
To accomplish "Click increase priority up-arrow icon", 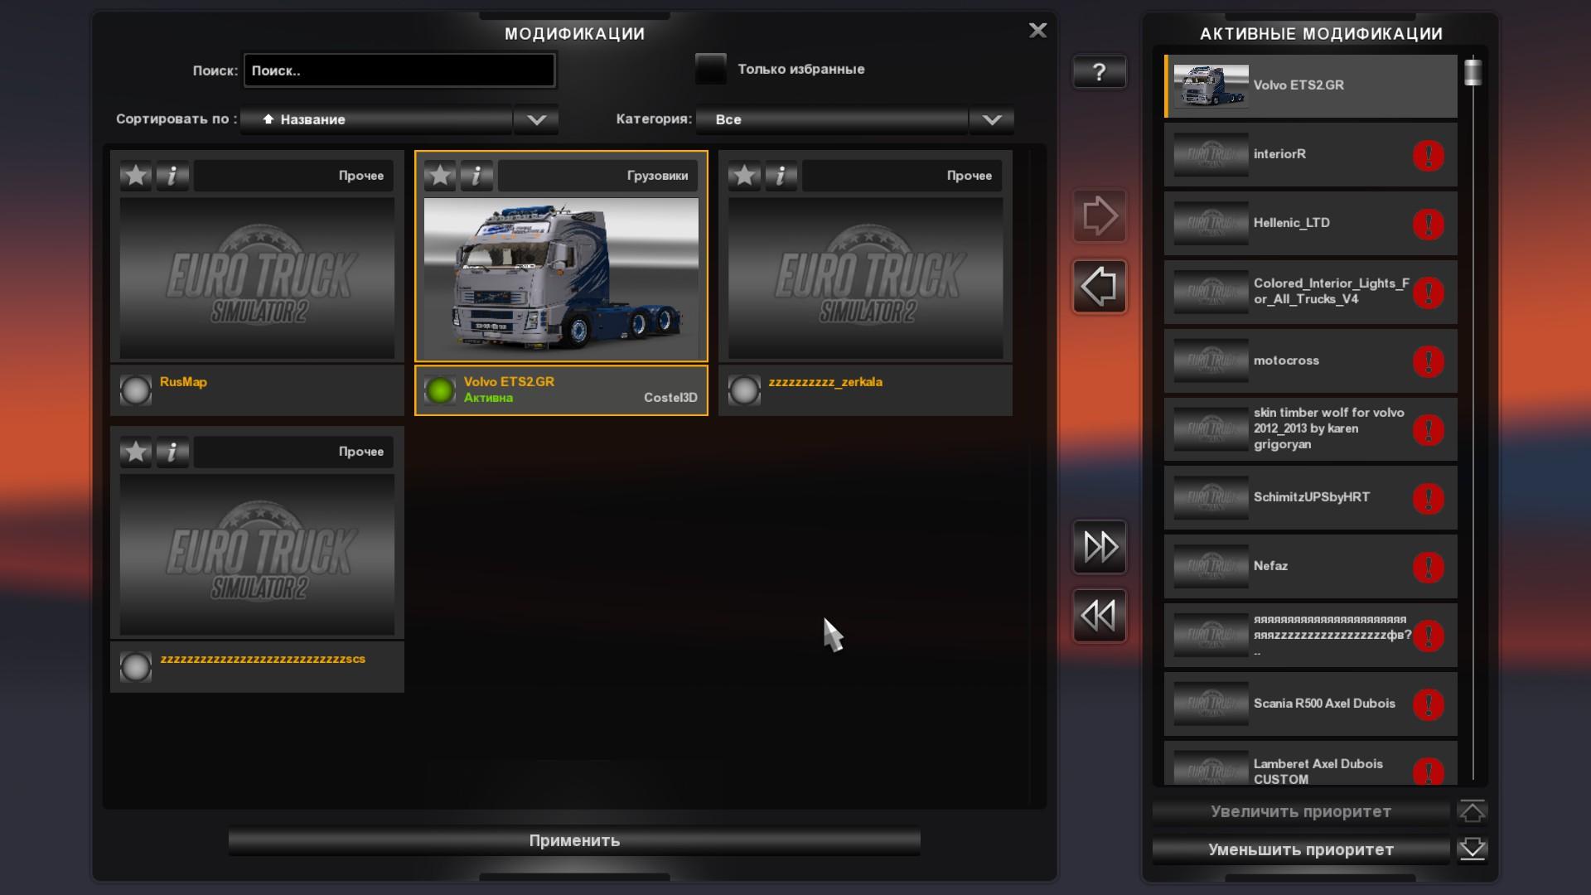I will click(1472, 812).
